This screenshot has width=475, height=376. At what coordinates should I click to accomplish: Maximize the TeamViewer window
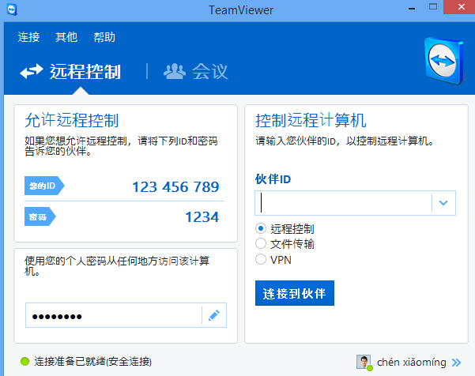tap(433, 6)
